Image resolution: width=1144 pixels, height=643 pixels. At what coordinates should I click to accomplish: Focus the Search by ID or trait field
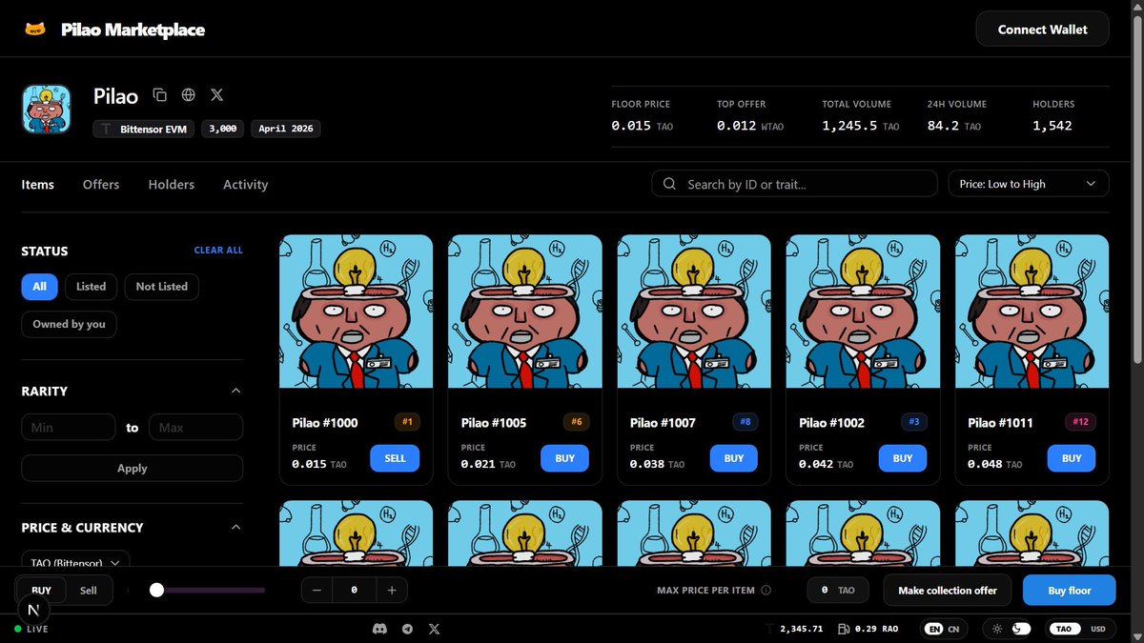click(x=794, y=184)
